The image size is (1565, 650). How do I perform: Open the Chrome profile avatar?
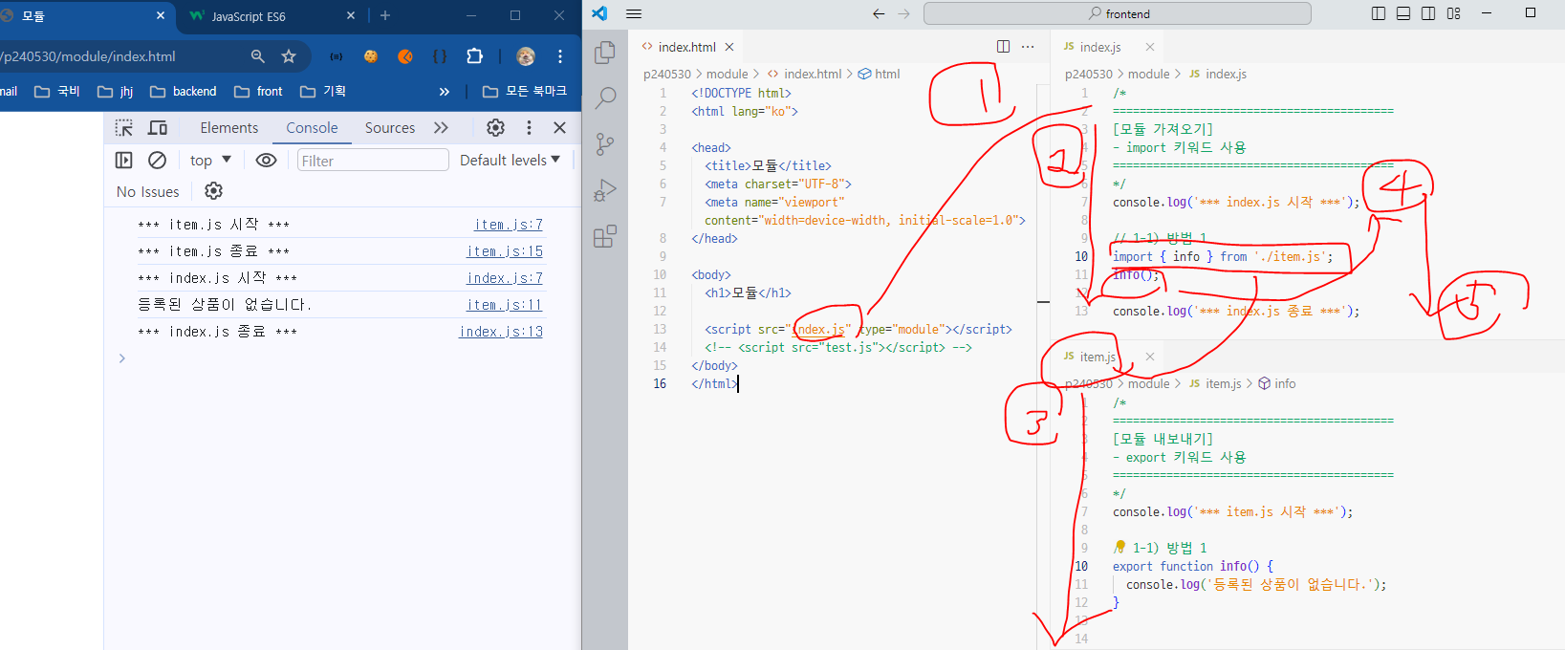526,56
